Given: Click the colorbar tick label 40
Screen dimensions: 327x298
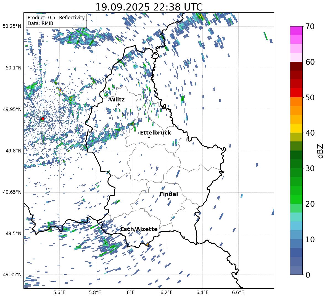Looking at the screenshot, I should [310, 133].
